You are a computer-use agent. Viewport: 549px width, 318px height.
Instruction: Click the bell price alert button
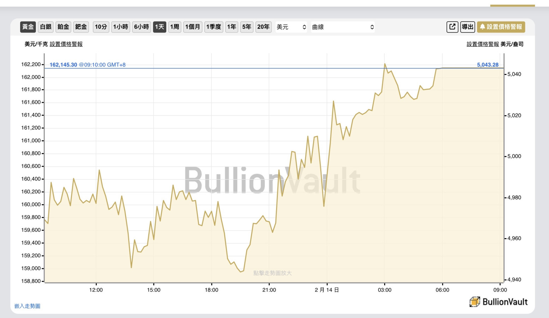[x=501, y=27]
